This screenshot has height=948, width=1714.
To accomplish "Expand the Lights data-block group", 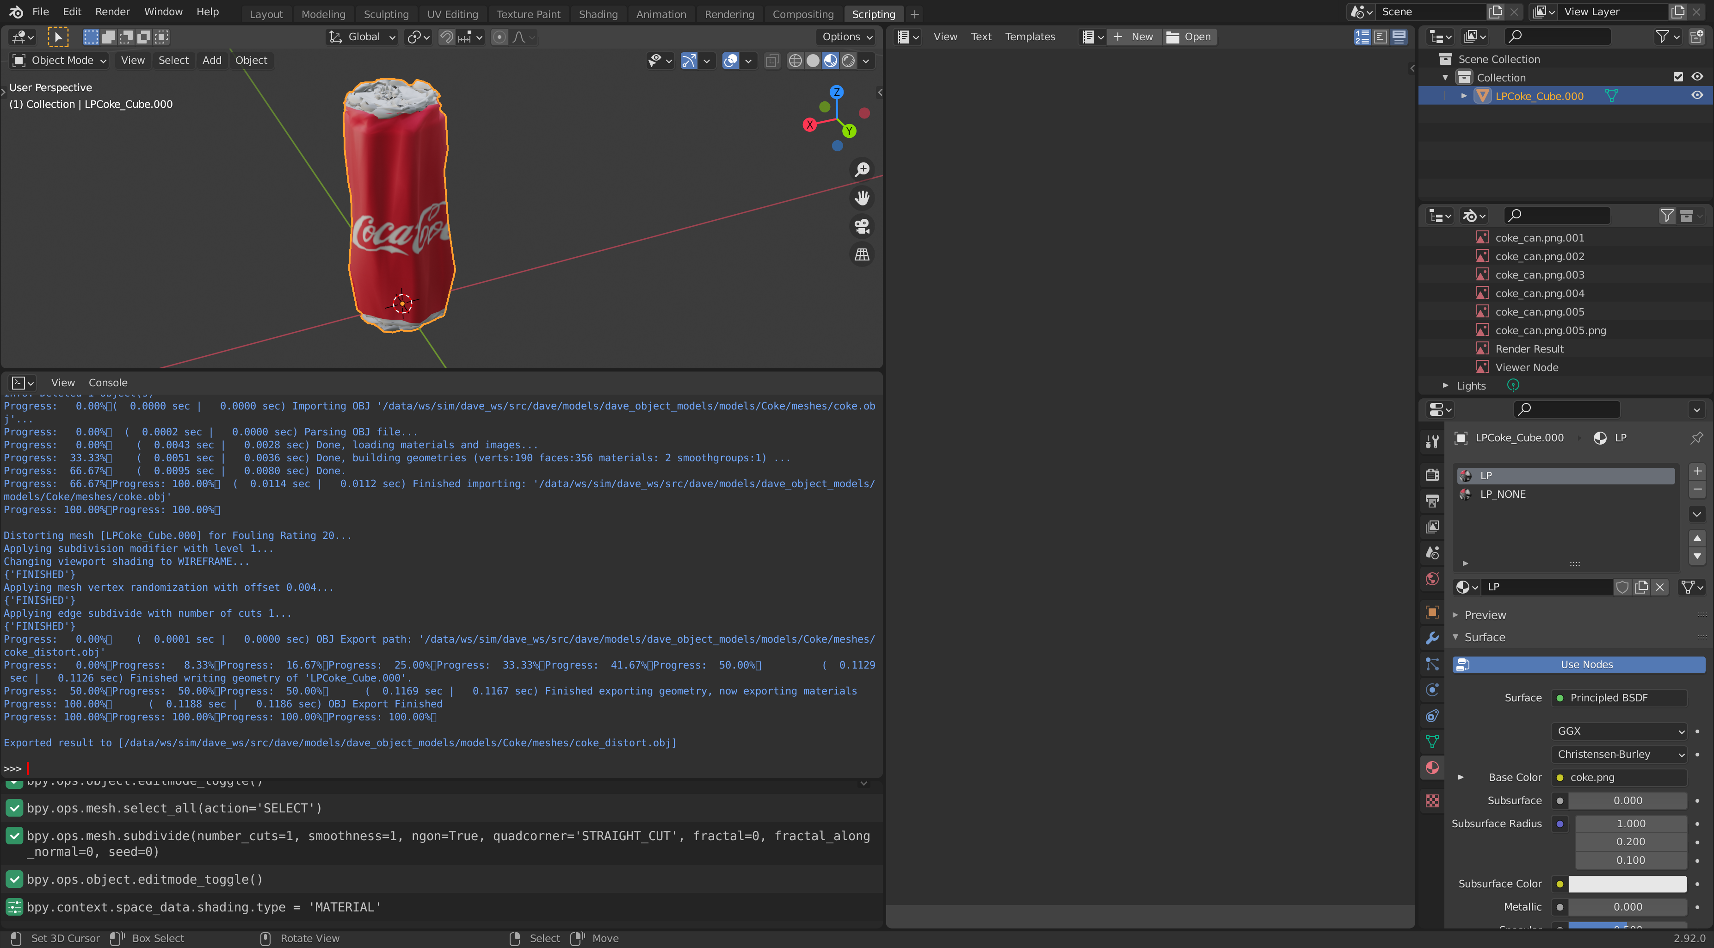I will [1445, 385].
